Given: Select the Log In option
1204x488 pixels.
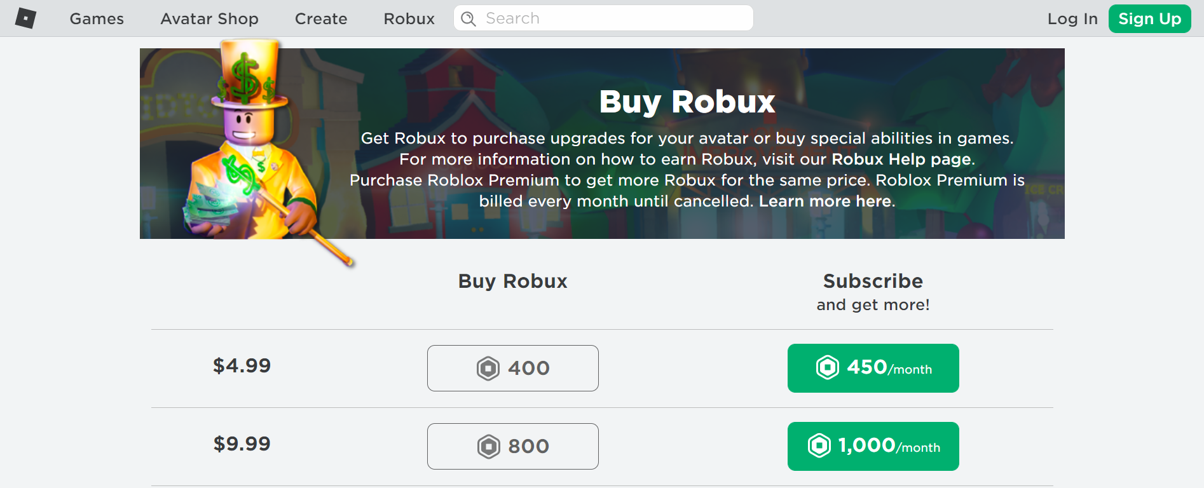Looking at the screenshot, I should coord(1072,18).
